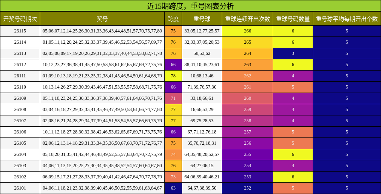Click repeat balls 33,05,12,77,25,57
The image size is (381, 194).
(x=202, y=31)
